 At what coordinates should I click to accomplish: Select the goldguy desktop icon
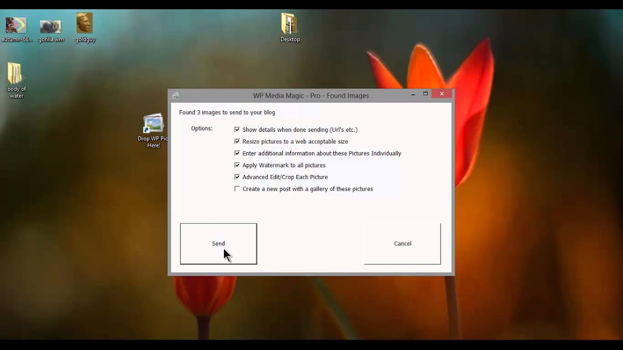(85, 28)
